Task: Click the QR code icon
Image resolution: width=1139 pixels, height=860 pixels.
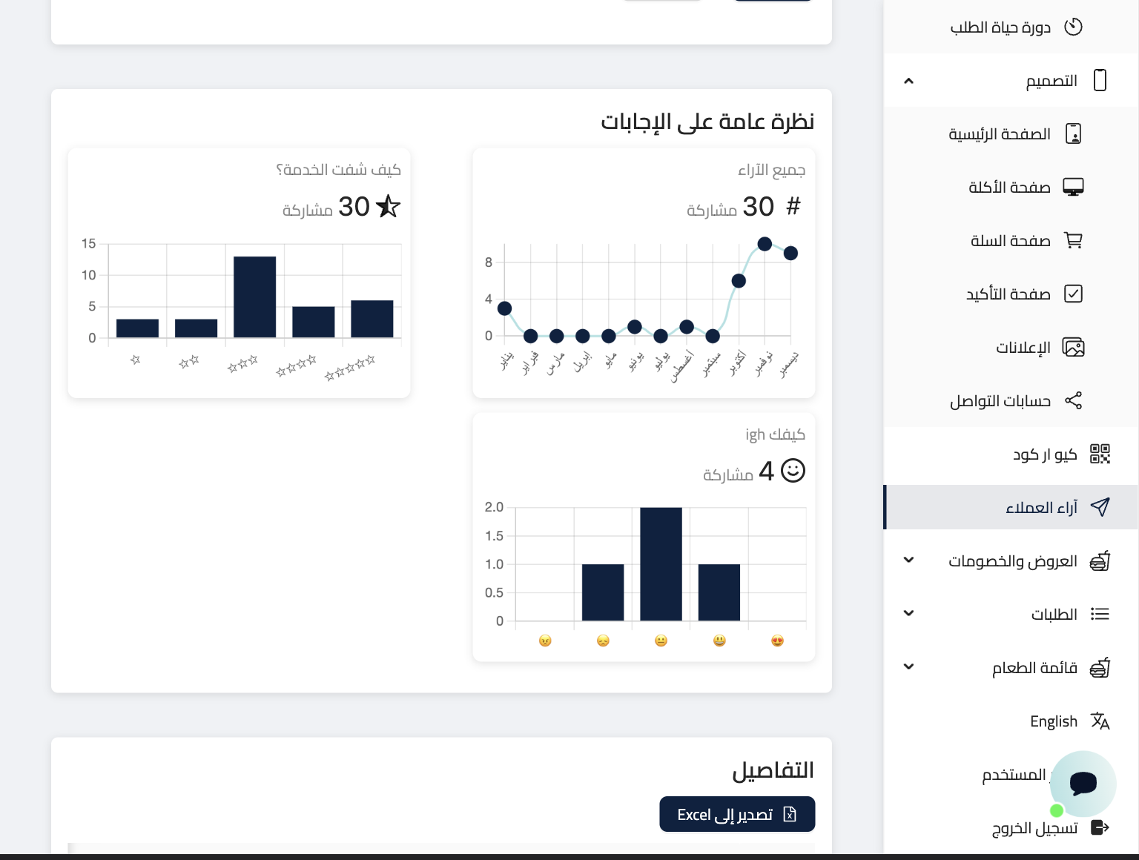Action: tap(1100, 454)
